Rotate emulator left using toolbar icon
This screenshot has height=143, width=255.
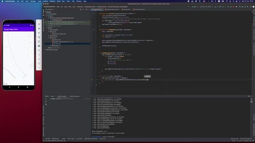coord(39,37)
